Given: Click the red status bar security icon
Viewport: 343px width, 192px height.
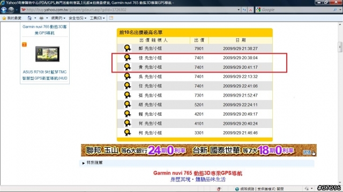Looking at the screenshot, I should coord(219,189).
